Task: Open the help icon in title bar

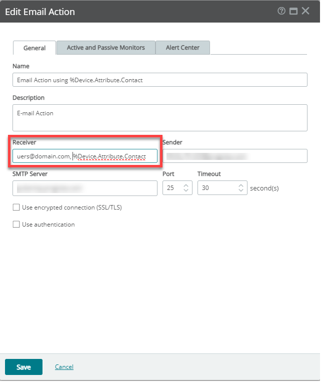Action: click(x=281, y=11)
